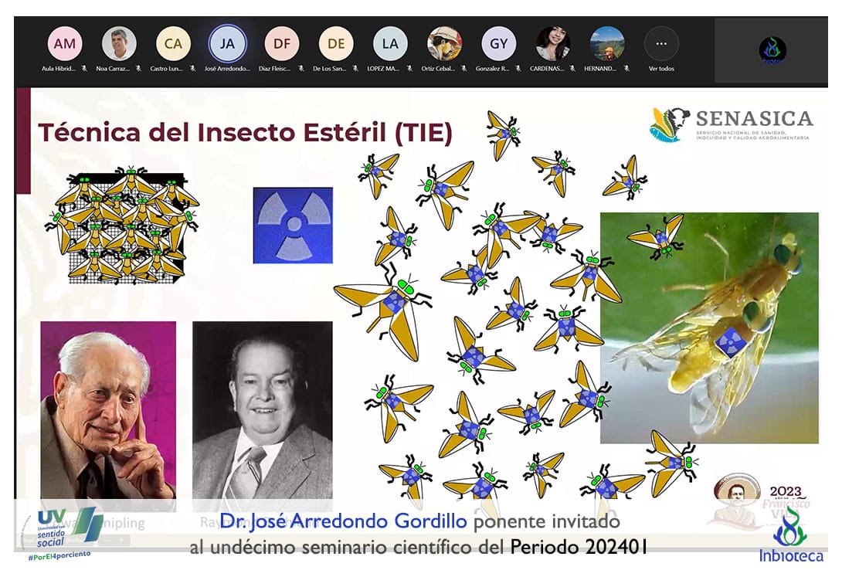Click the CA avatar of Castro Lun
The width and height of the screenshot is (842, 587).
[x=173, y=44]
